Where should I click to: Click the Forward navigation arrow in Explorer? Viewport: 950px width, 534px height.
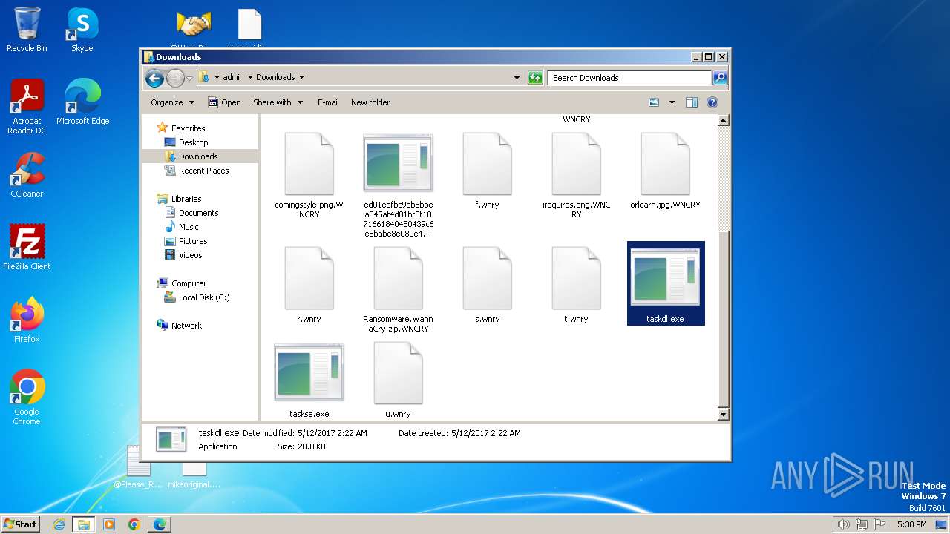[175, 78]
